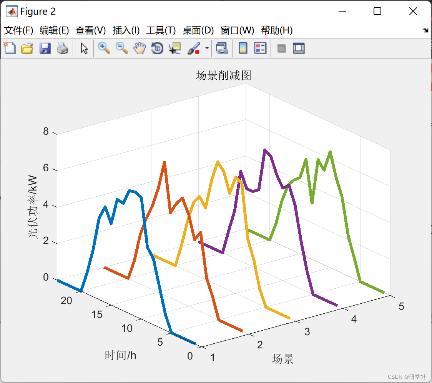Toggle the Edit Plot arrow tool

tap(84, 48)
